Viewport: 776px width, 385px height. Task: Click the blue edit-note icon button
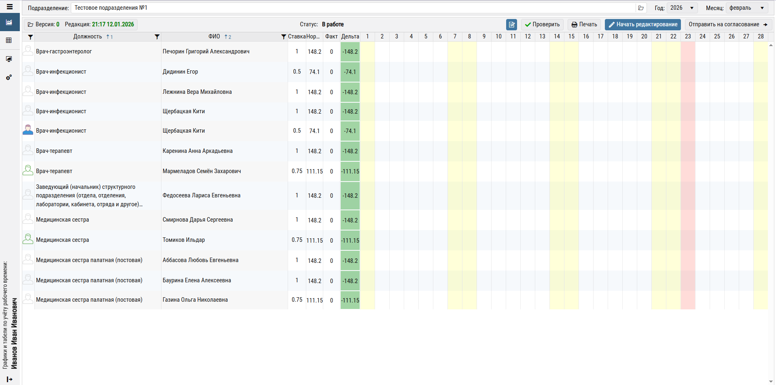511,25
